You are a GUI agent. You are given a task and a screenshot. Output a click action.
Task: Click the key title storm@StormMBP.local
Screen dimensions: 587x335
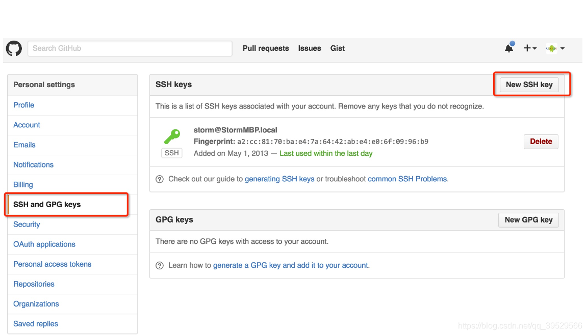point(235,130)
